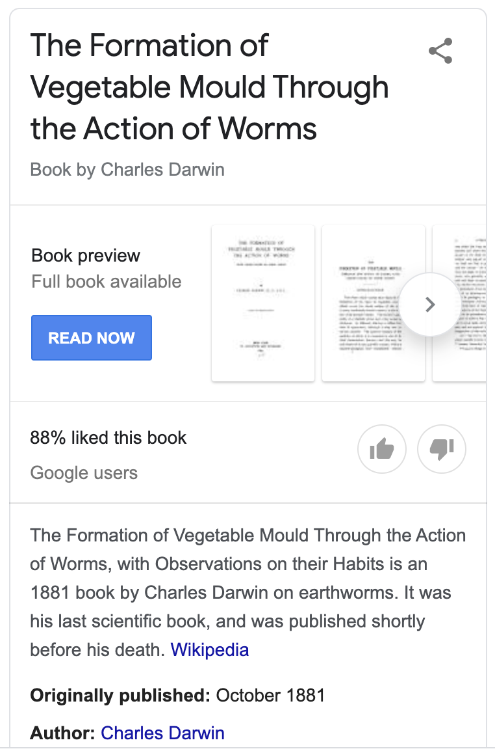Click the thumbs down icon
Viewport: 495px width, 751px height.
tap(442, 449)
